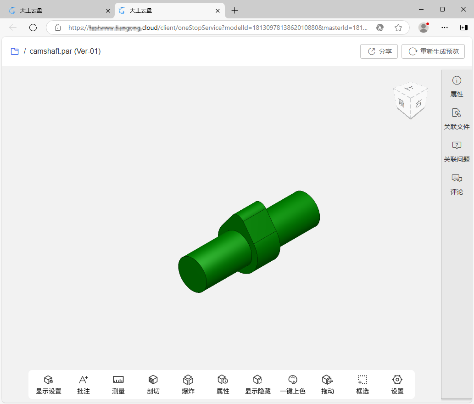Screen dimensions: 474x404
Task: Go back in browser history
Action: [x=13, y=28]
